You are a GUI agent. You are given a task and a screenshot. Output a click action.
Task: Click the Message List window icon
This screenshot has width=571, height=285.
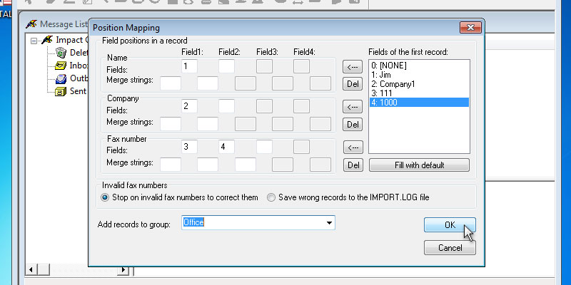32,24
